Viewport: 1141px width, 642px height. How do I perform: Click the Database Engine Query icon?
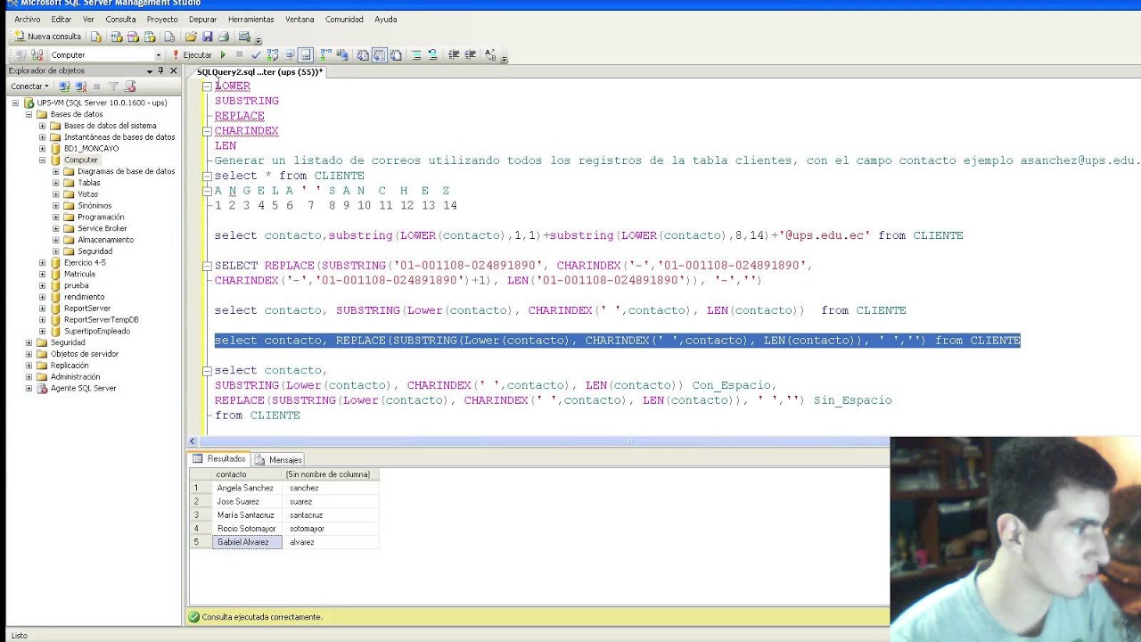pos(95,37)
